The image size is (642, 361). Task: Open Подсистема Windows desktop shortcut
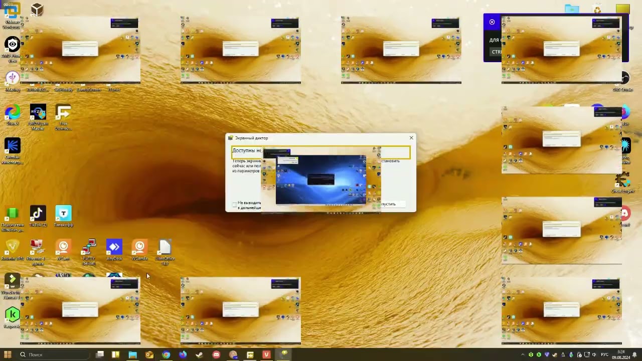coord(12,219)
